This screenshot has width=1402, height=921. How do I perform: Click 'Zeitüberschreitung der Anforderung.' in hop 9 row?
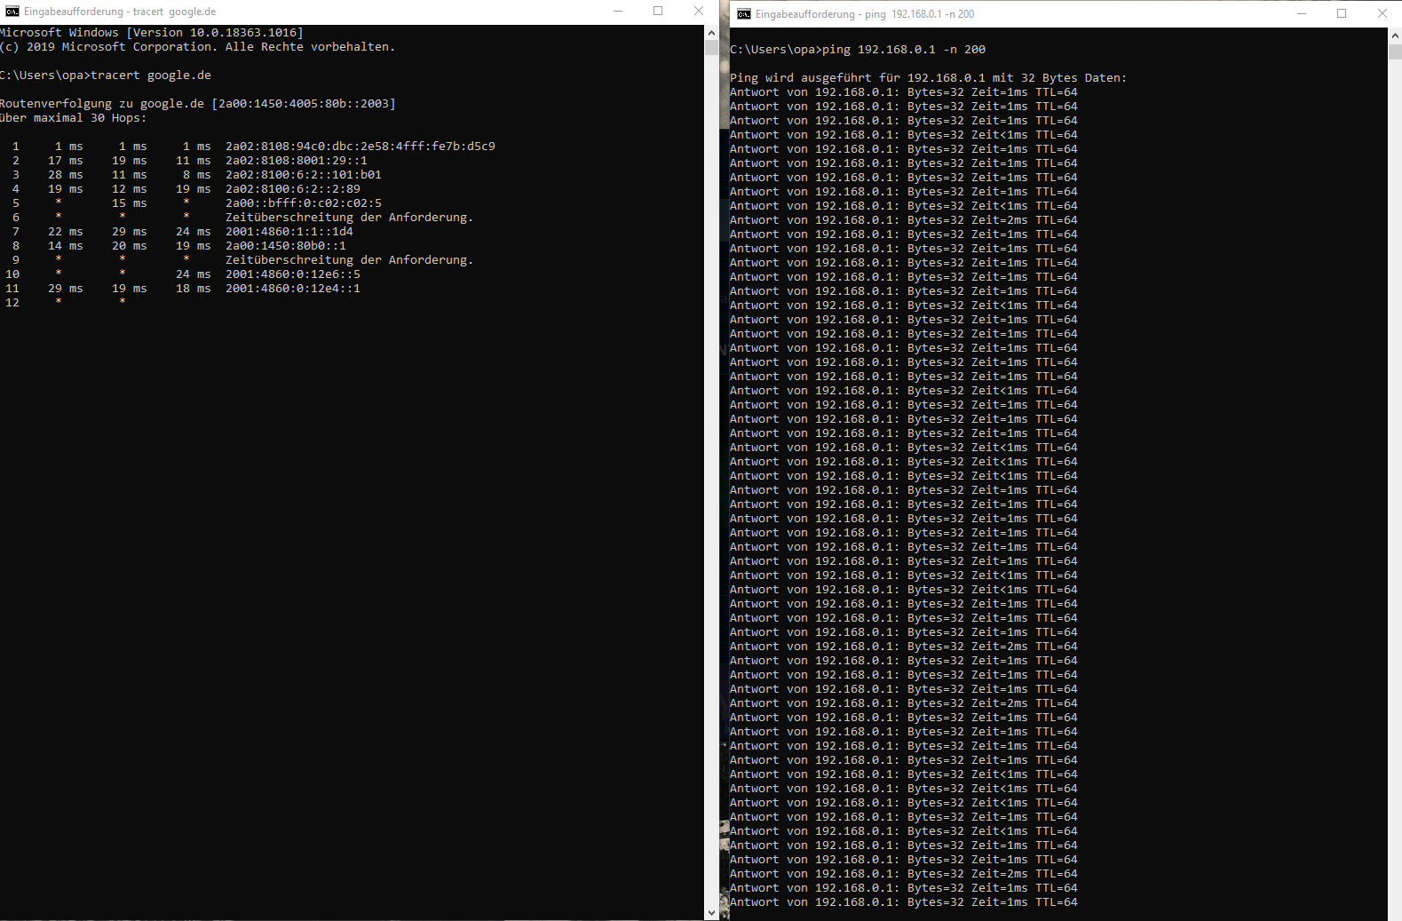pyautogui.click(x=350, y=260)
